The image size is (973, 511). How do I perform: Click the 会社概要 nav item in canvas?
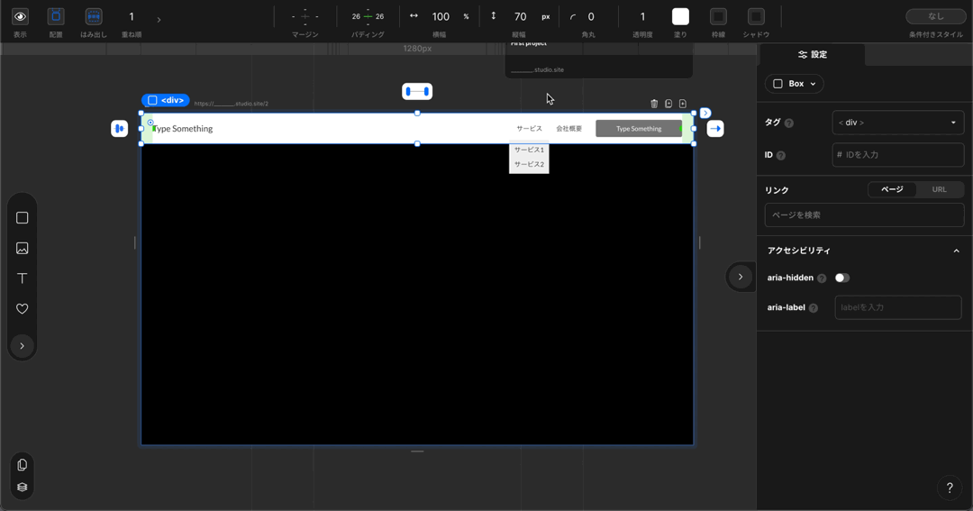569,129
